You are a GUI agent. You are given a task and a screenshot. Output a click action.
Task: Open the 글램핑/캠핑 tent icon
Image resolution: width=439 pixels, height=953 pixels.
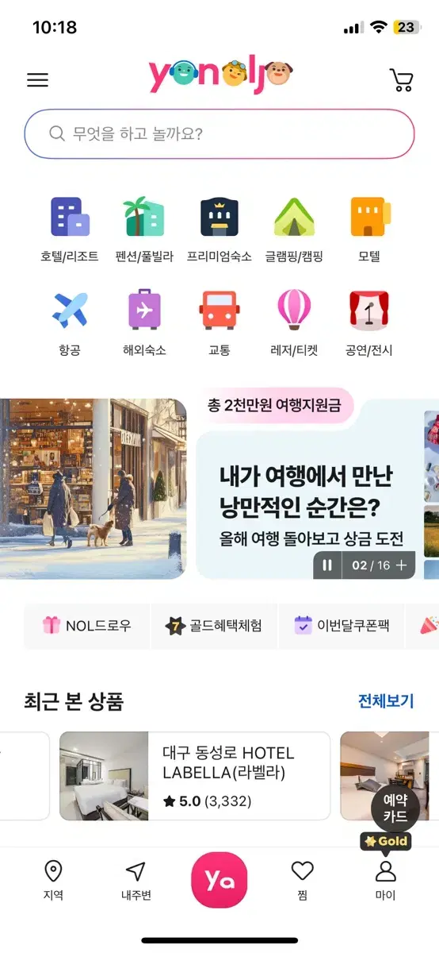[x=294, y=217]
